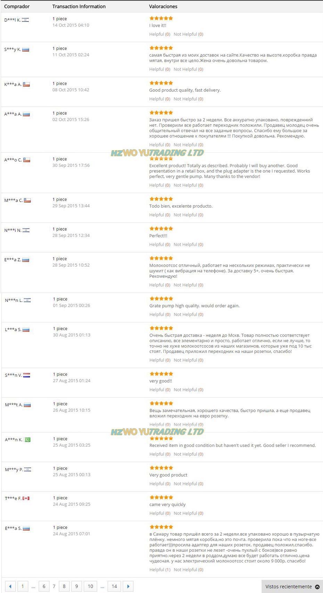
Task: Go to page 1 of reviews
Action: (23, 586)
